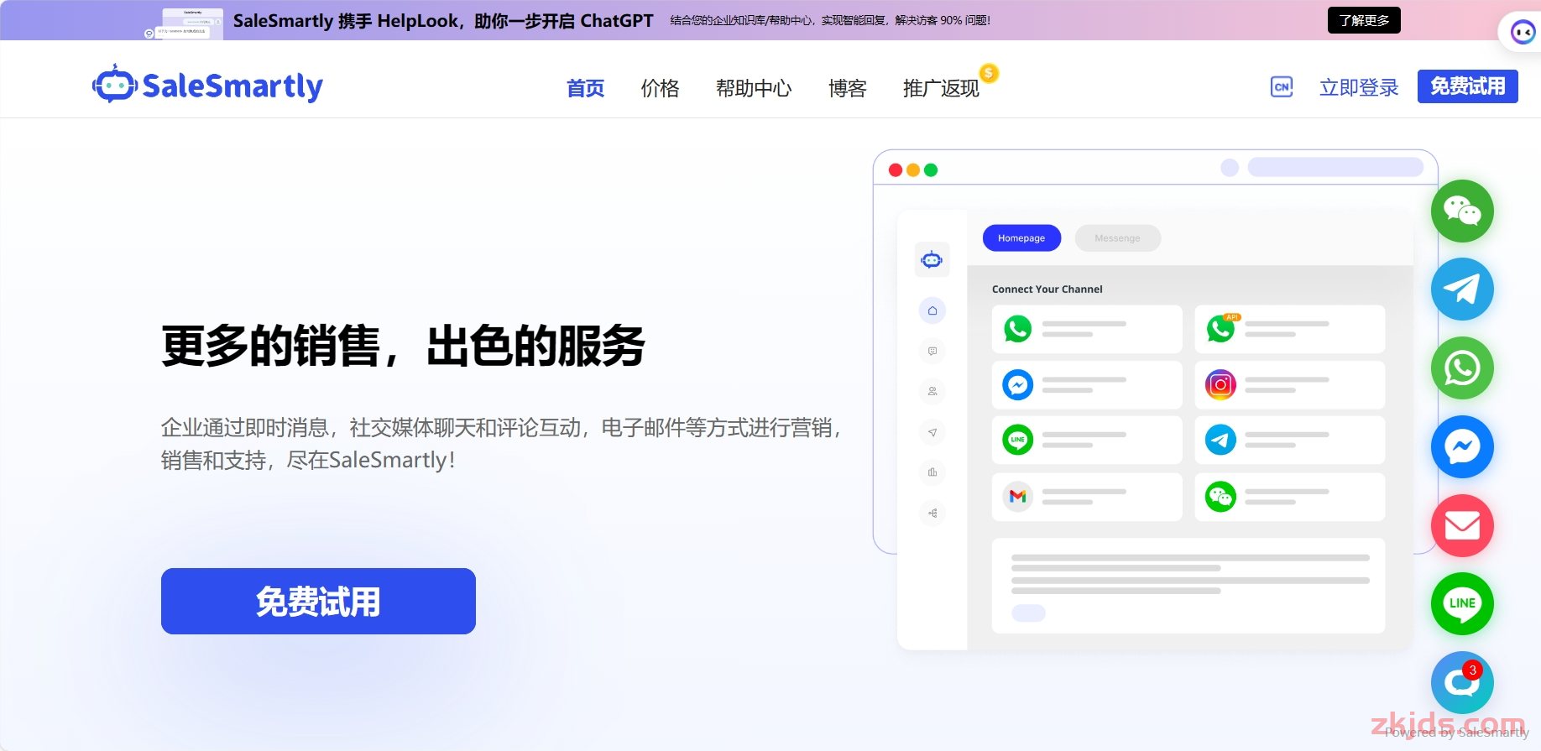Open the floating WeChat contact button
Screen dimensions: 1541x751
tap(1462, 211)
